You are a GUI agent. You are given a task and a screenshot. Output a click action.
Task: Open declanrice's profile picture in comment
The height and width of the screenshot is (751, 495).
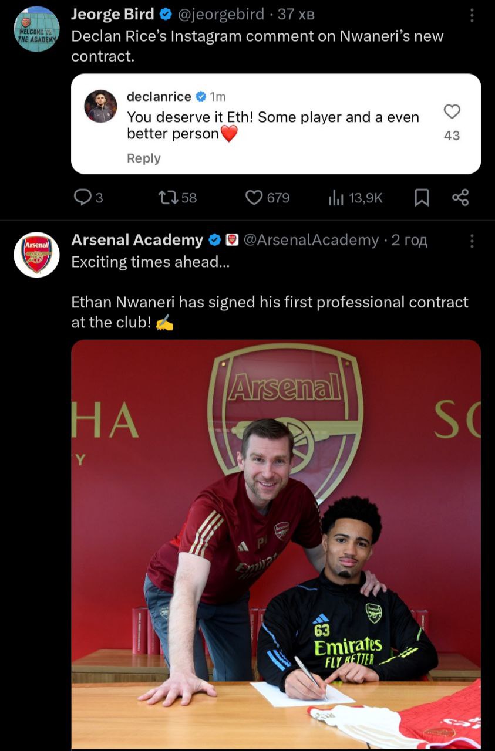[100, 106]
